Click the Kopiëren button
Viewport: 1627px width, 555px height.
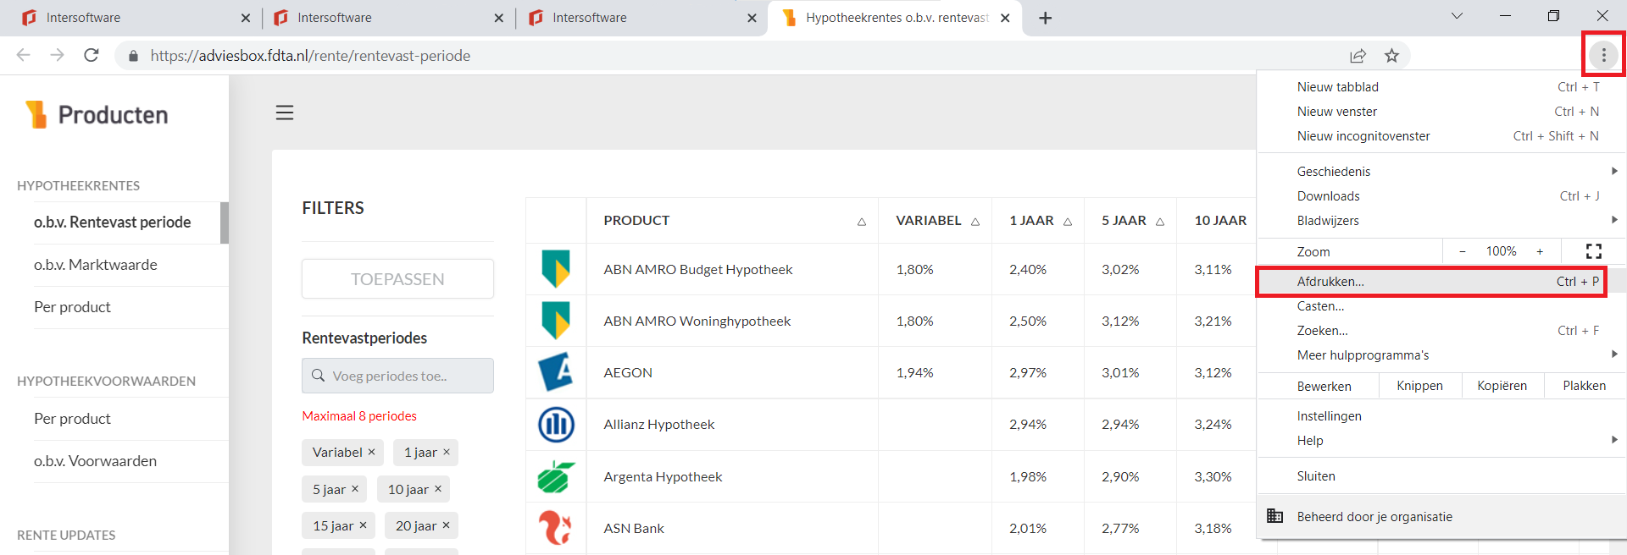1502,386
